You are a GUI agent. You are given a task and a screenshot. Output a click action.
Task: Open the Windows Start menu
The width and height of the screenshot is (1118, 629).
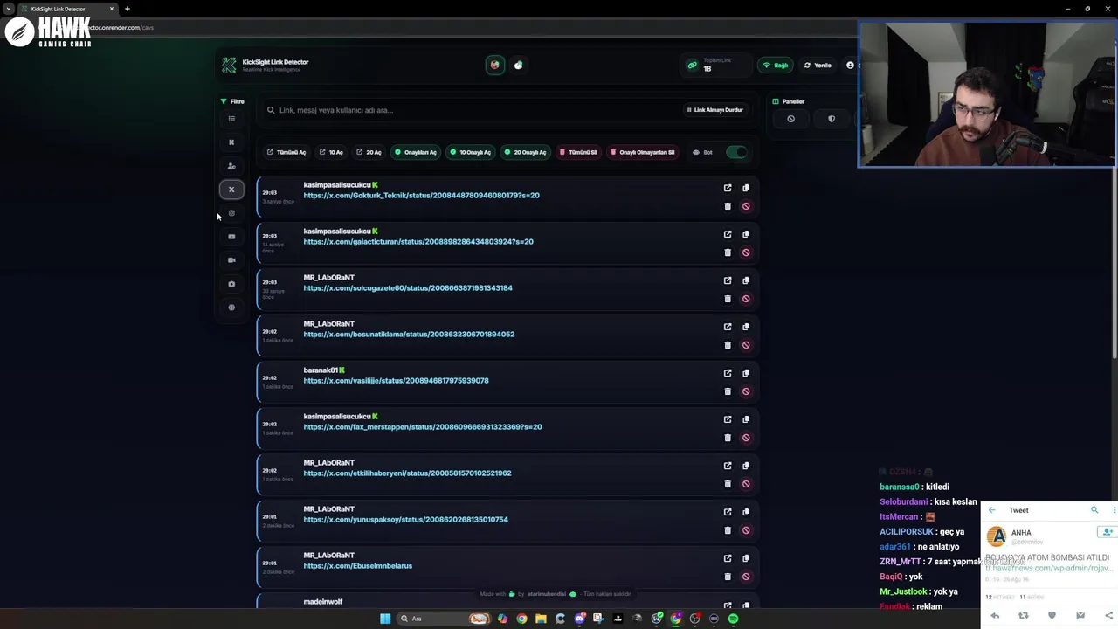click(x=385, y=619)
